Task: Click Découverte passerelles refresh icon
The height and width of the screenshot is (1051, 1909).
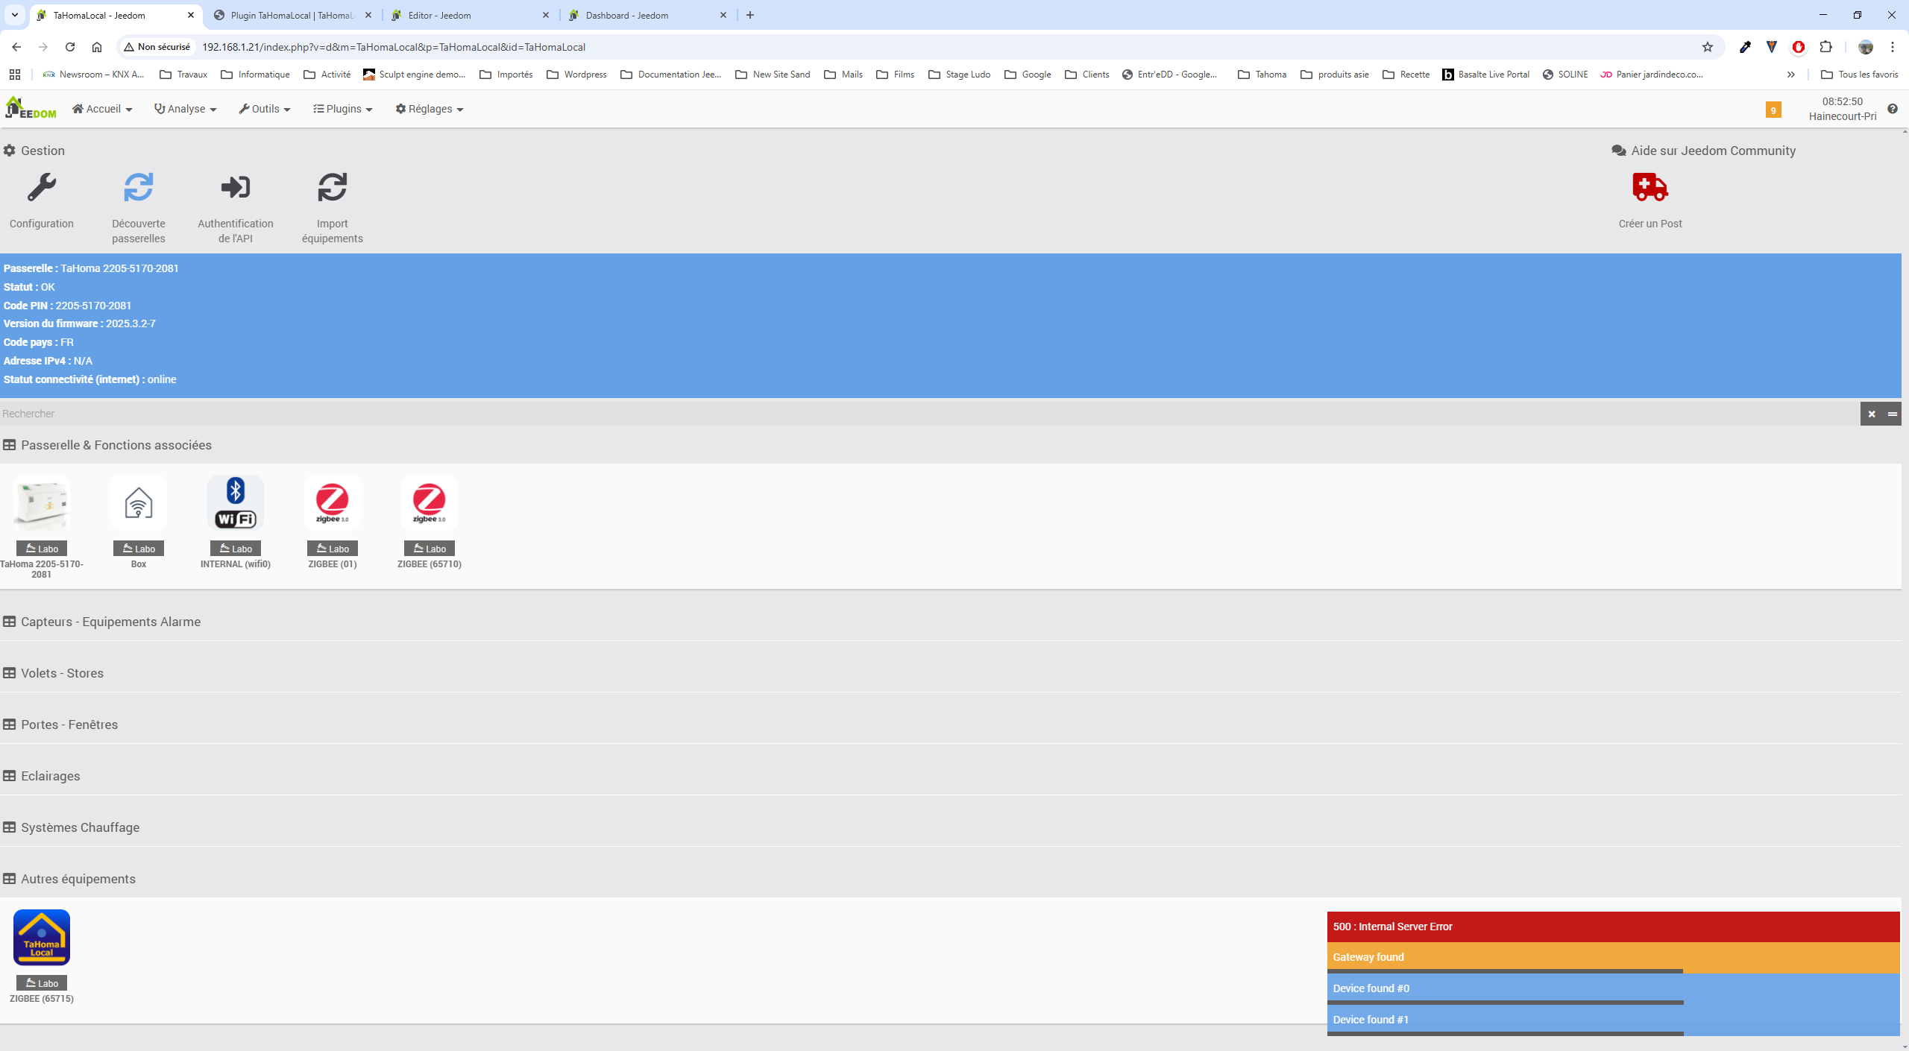Action: coord(139,188)
